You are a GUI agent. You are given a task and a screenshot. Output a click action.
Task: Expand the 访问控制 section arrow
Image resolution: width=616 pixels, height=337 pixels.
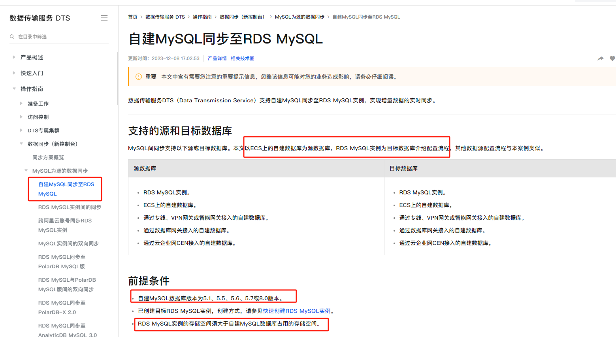(x=21, y=117)
